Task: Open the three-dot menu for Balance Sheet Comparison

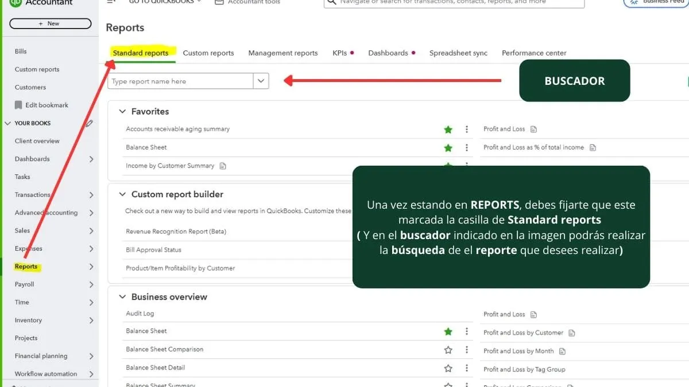Action: [467, 350]
